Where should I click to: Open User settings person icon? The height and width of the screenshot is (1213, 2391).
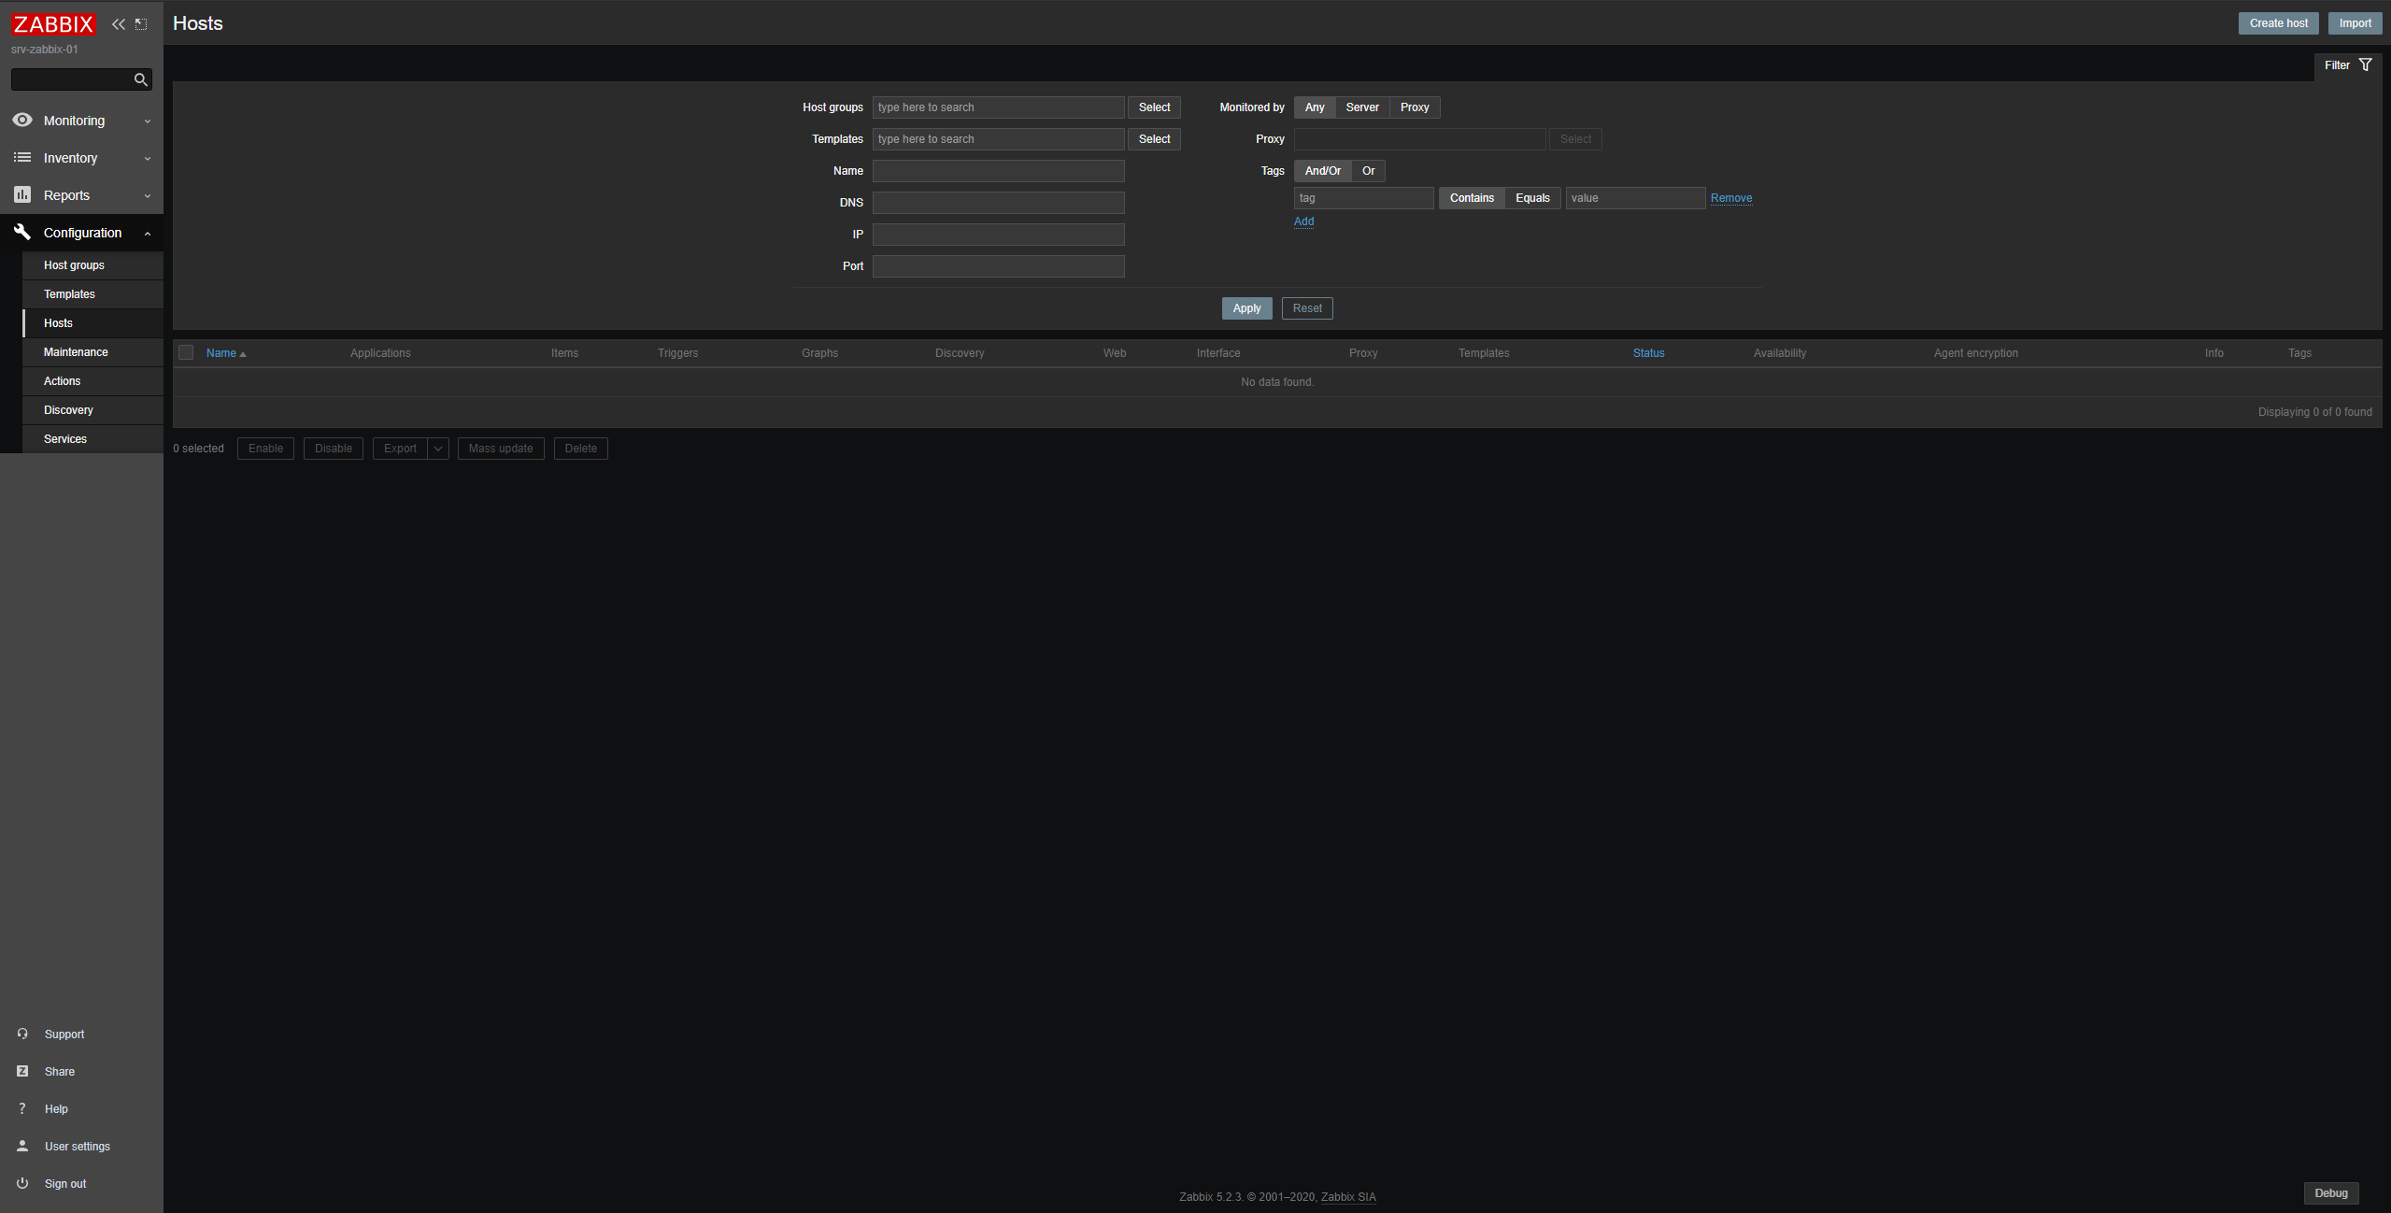coord(22,1146)
